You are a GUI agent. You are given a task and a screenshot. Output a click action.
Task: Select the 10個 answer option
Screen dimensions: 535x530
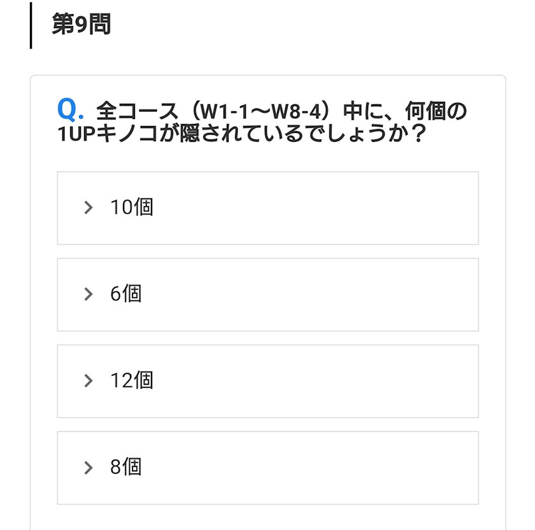pos(268,208)
